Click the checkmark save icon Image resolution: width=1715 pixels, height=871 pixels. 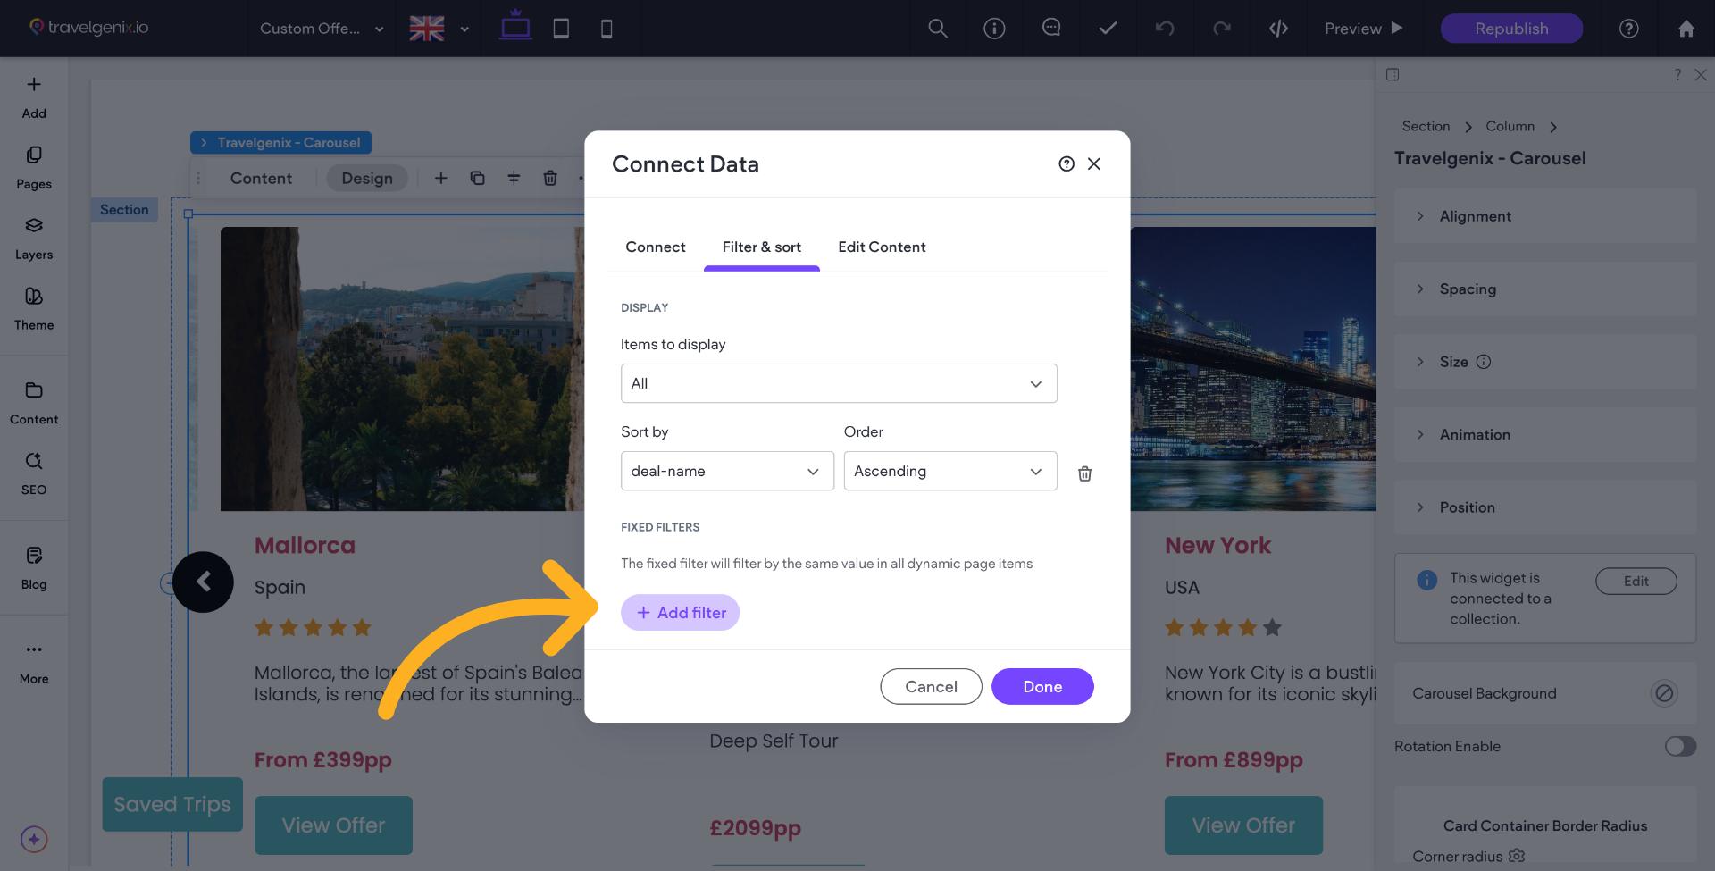[1108, 29]
